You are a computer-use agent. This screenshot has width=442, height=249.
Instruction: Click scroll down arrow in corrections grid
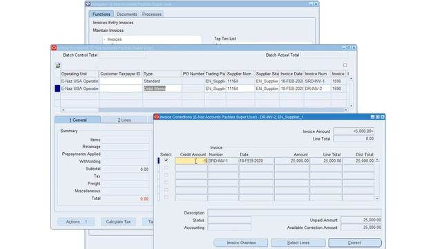[x=377, y=199]
